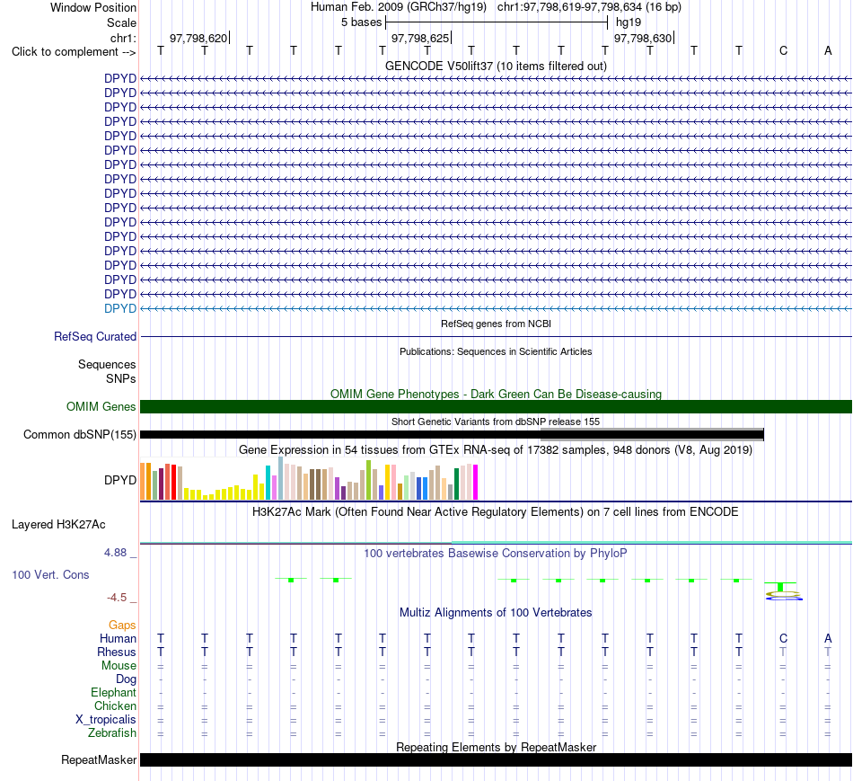The width and height of the screenshot is (853, 781).
Task: Click the 'Chicken' alignment row label
Action: coord(115,706)
